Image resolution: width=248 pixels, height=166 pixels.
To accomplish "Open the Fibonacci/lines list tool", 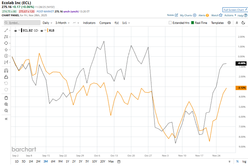I will click(x=6, y=37).
